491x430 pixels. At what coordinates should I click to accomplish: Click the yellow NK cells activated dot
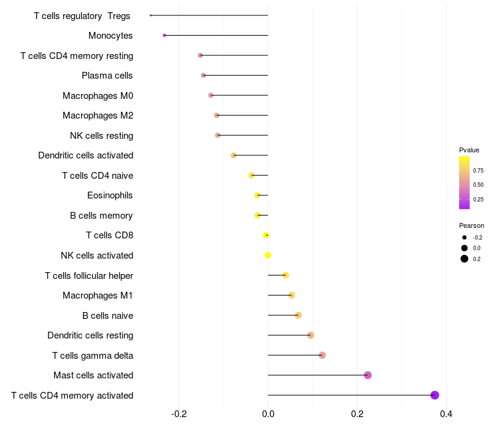(268, 256)
